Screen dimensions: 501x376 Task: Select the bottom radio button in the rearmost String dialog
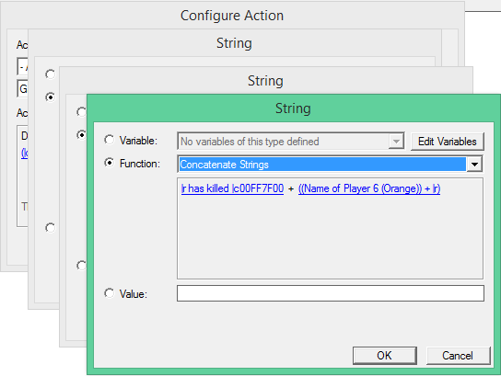(x=50, y=228)
